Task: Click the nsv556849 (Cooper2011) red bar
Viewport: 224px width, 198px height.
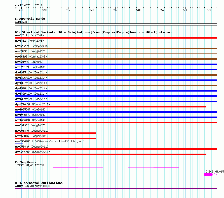Action: tap(116, 149)
